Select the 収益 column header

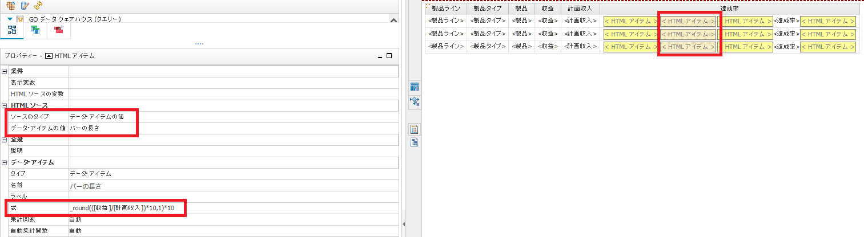tap(548, 9)
